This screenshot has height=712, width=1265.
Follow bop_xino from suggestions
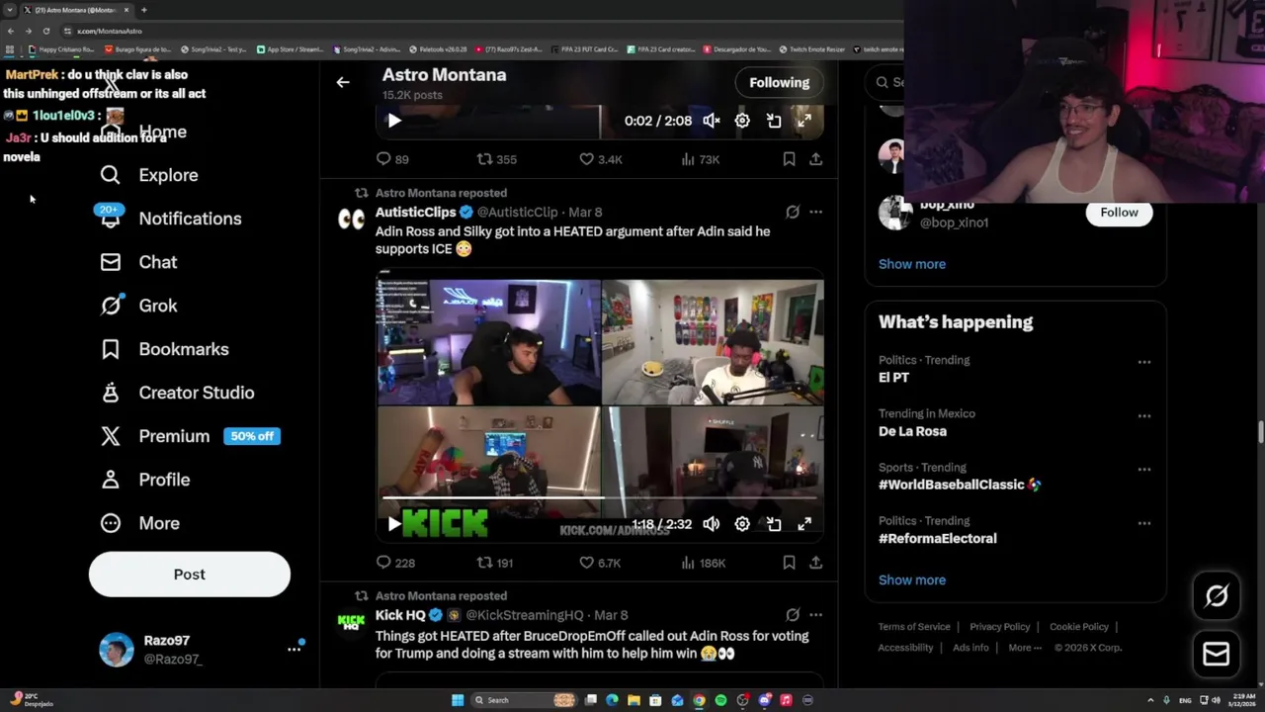point(1119,213)
